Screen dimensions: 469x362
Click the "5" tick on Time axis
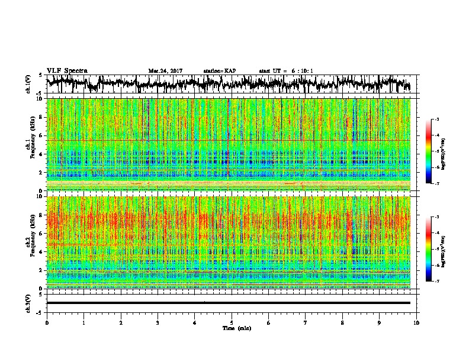click(x=232, y=323)
